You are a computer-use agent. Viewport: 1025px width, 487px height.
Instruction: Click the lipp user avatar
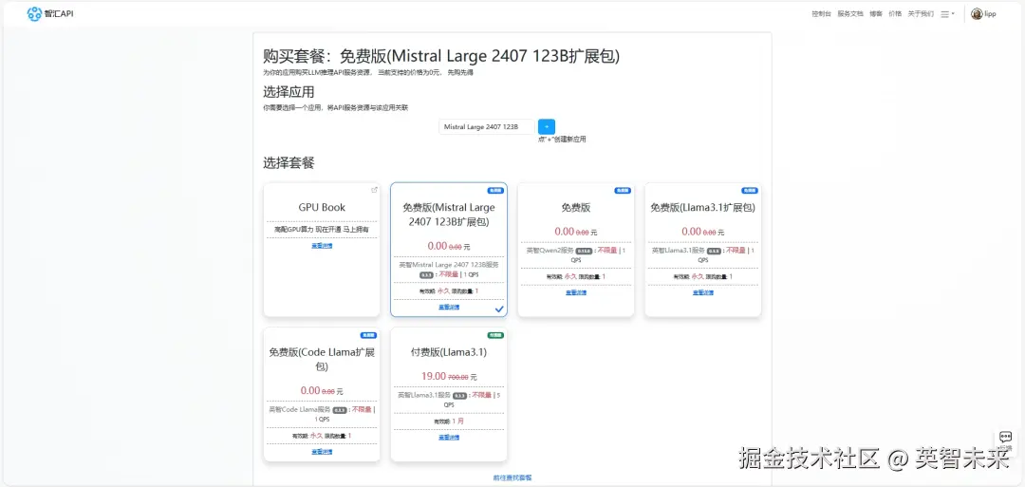(977, 13)
